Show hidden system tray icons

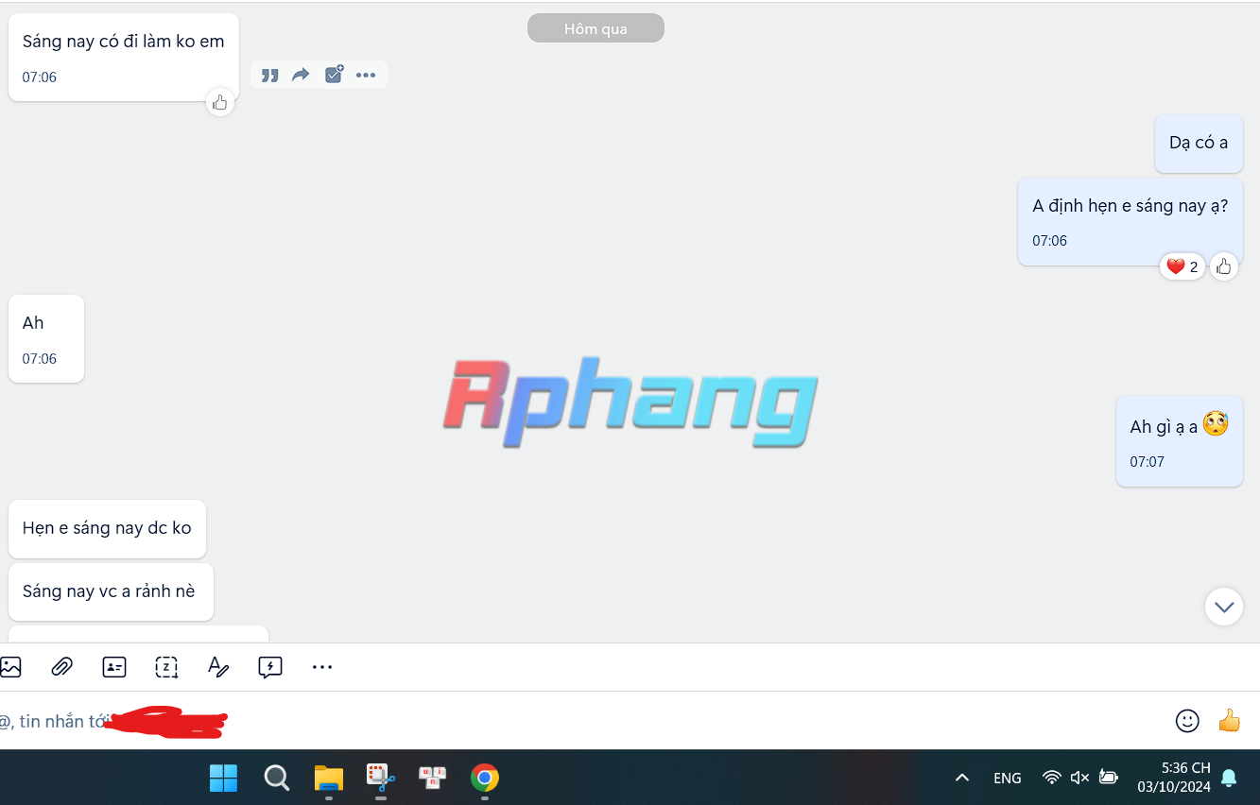pos(962,778)
